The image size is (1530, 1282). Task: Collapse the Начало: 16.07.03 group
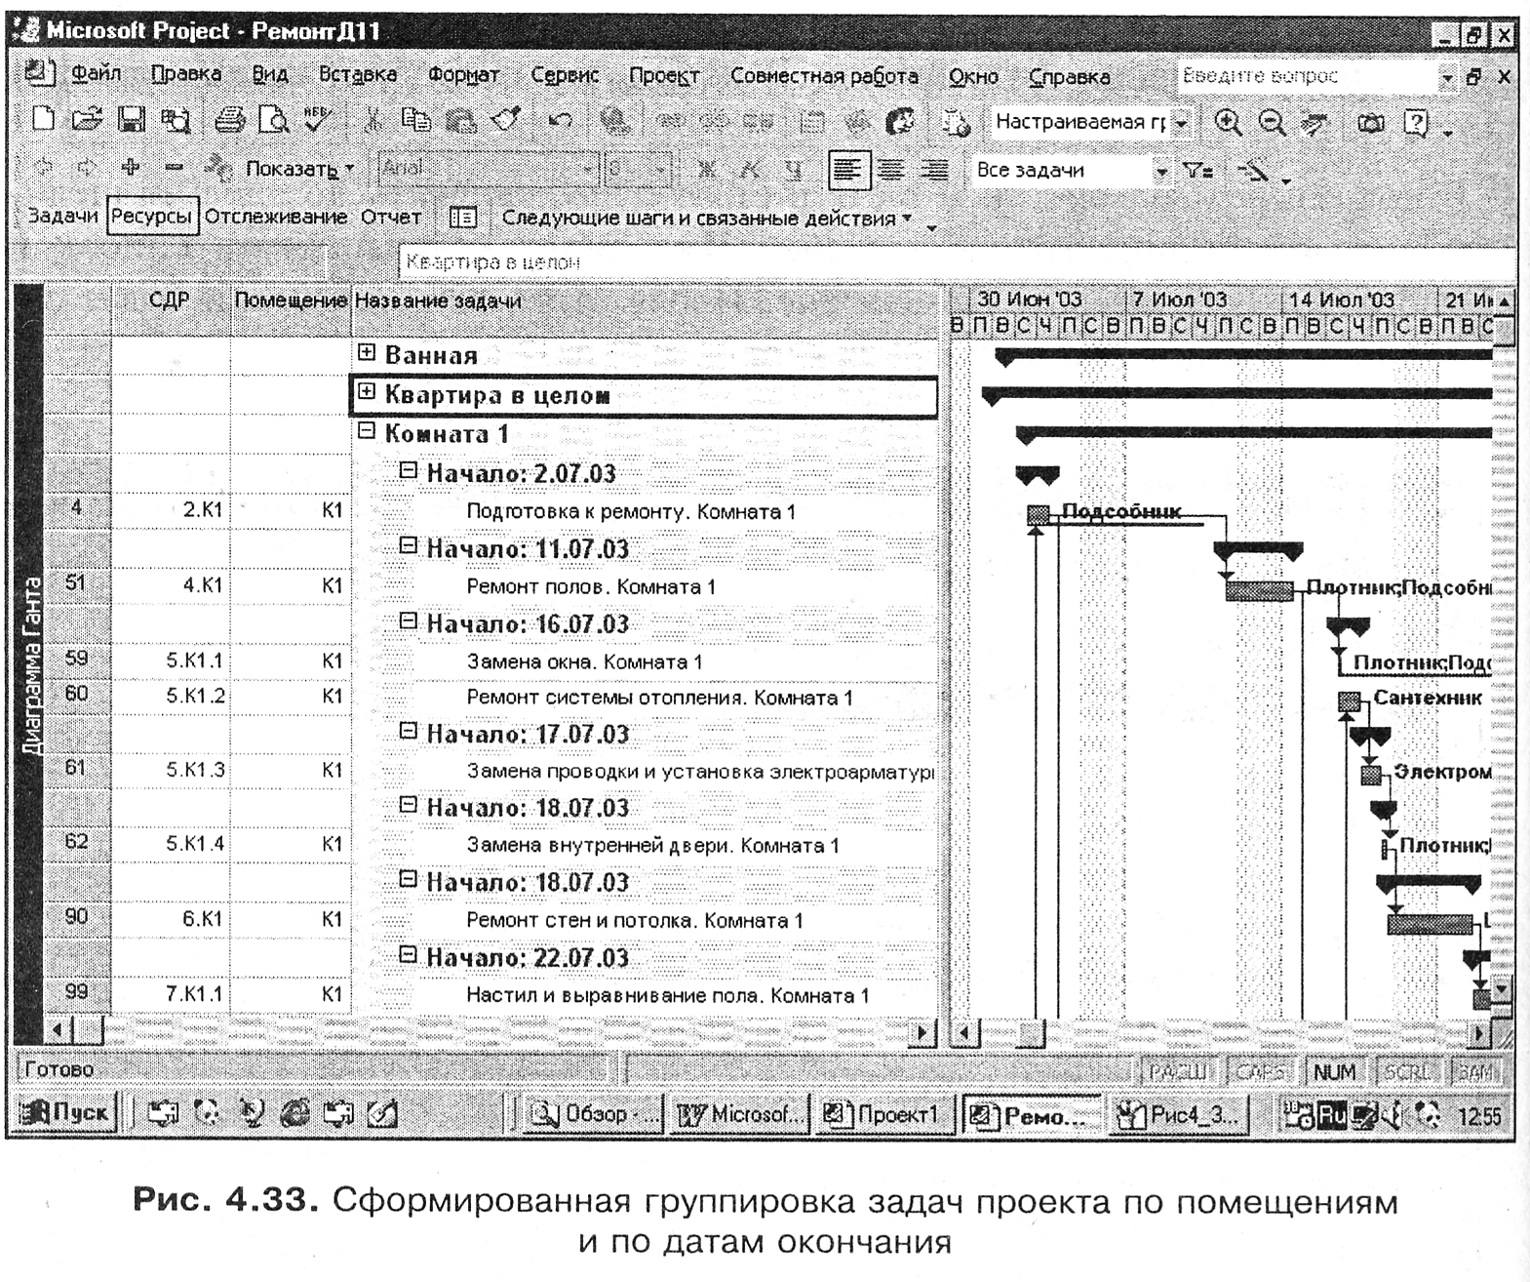tap(409, 621)
